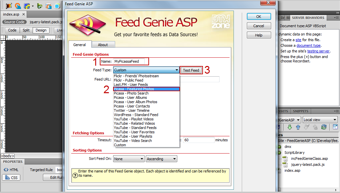340x193 pixels.
Task: Choose Picasa - User Album Photos option
Action: (x=146, y=102)
